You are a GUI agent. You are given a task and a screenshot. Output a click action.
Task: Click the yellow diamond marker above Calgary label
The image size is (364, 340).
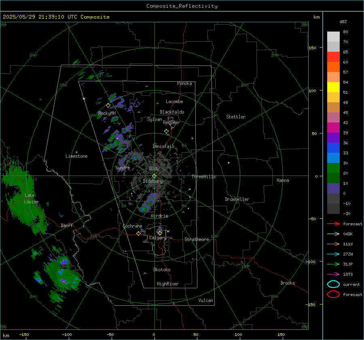pos(160,233)
